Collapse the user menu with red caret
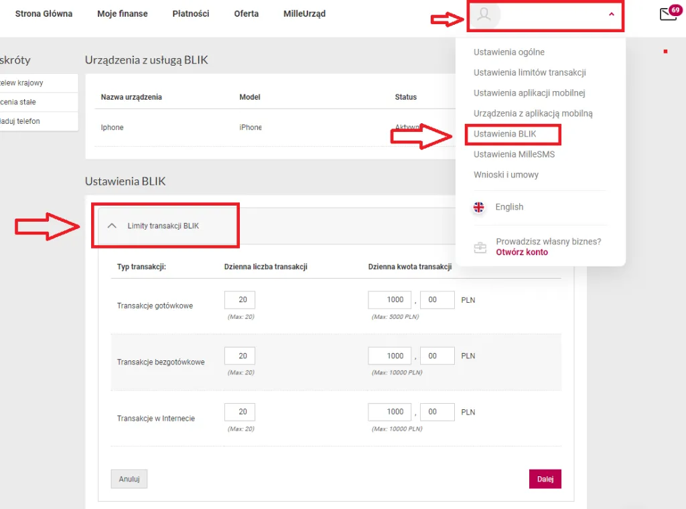This screenshot has height=509, width=686. 611,14
